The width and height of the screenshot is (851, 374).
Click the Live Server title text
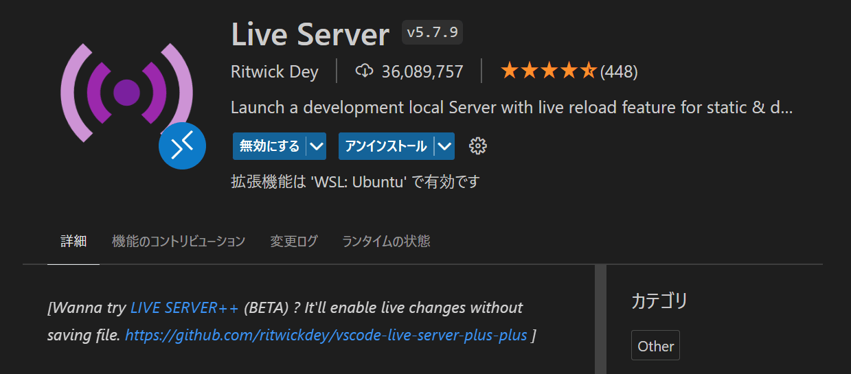310,34
